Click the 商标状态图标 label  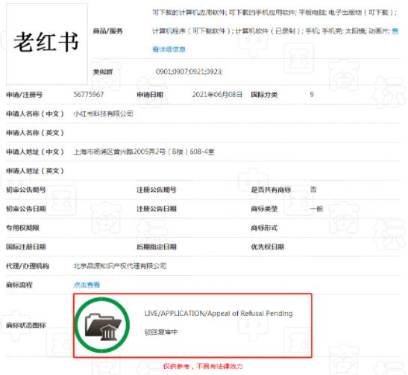[26, 325]
